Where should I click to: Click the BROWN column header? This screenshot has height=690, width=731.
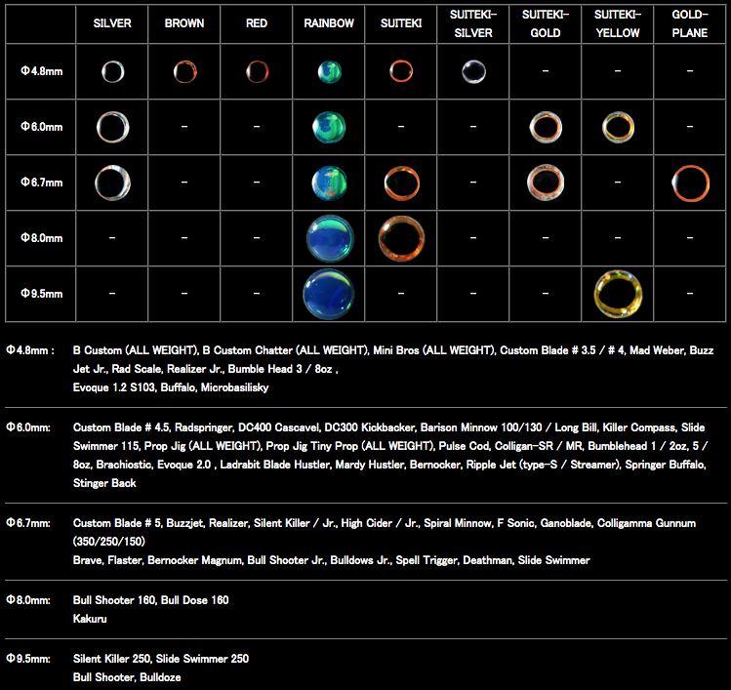(x=184, y=23)
